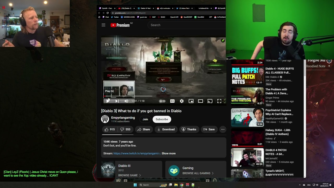Save the video to a playlist

[209, 129]
